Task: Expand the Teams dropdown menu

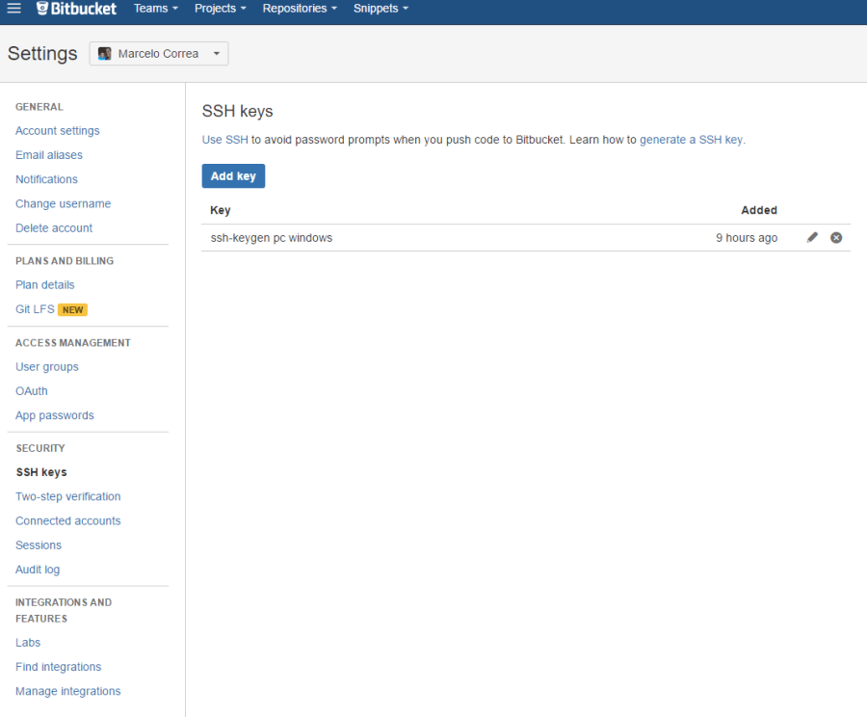Action: pos(156,9)
